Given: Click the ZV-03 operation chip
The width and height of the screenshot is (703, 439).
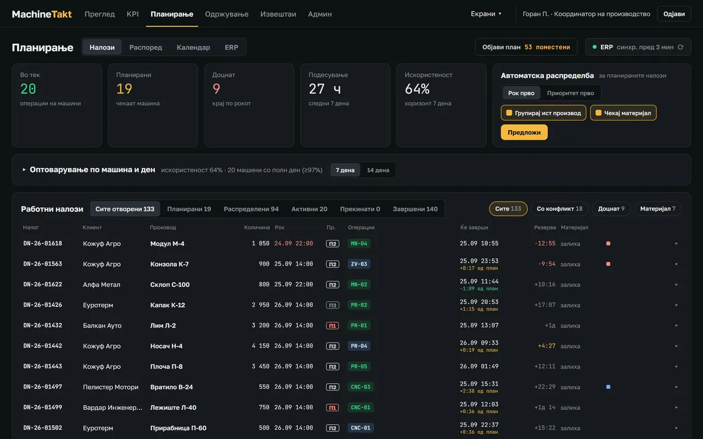Looking at the screenshot, I should tap(359, 264).
